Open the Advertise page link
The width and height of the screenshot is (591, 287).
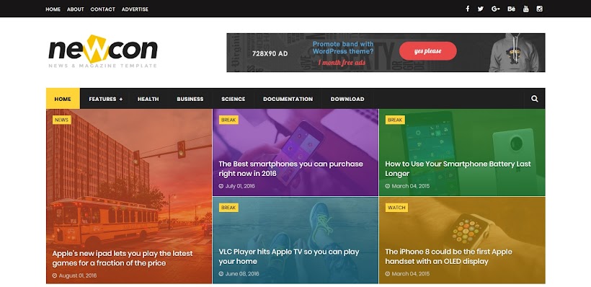click(135, 9)
